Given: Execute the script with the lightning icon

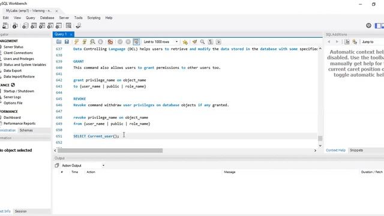Looking at the screenshot, I should [x=76, y=42].
